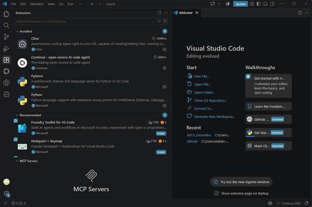Open the Accounts avatar icon
Screen dimensions: 312x207
[6, 182]
